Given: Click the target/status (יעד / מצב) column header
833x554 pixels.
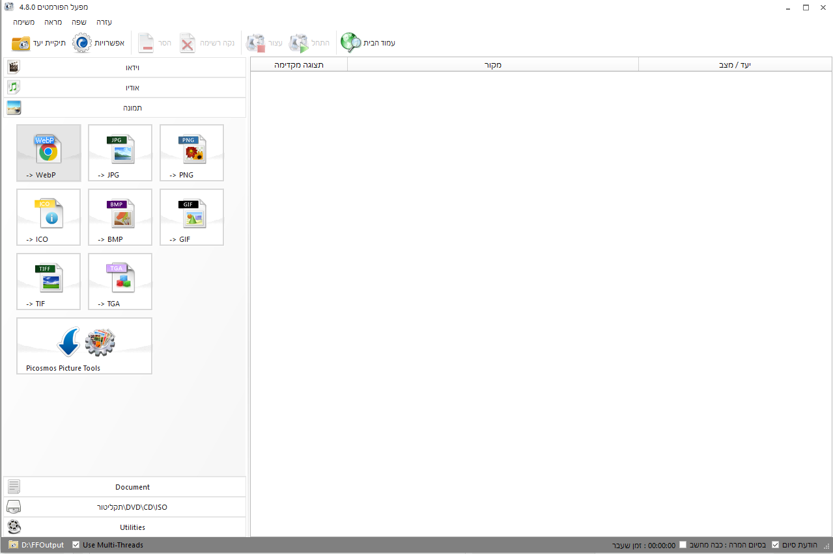Looking at the screenshot, I should coord(735,64).
